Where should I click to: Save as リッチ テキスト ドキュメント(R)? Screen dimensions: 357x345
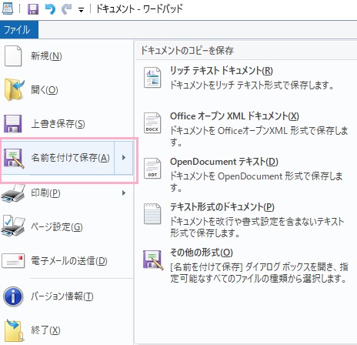tap(222, 71)
